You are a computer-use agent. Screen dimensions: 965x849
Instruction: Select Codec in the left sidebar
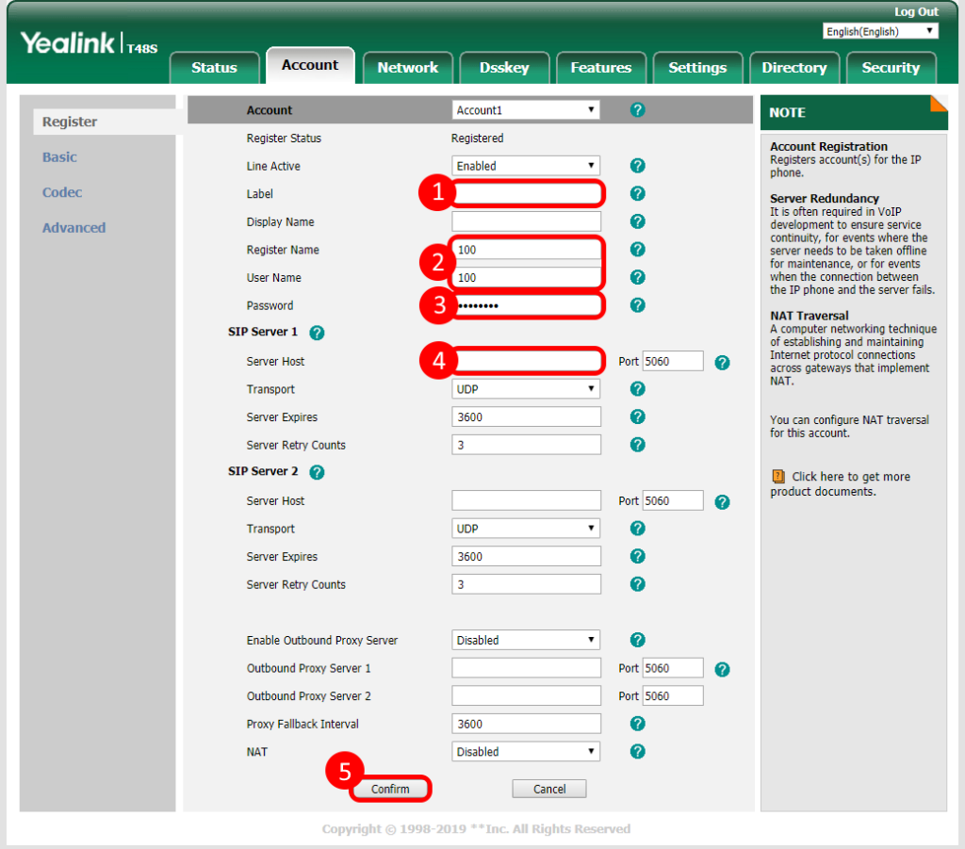[62, 192]
